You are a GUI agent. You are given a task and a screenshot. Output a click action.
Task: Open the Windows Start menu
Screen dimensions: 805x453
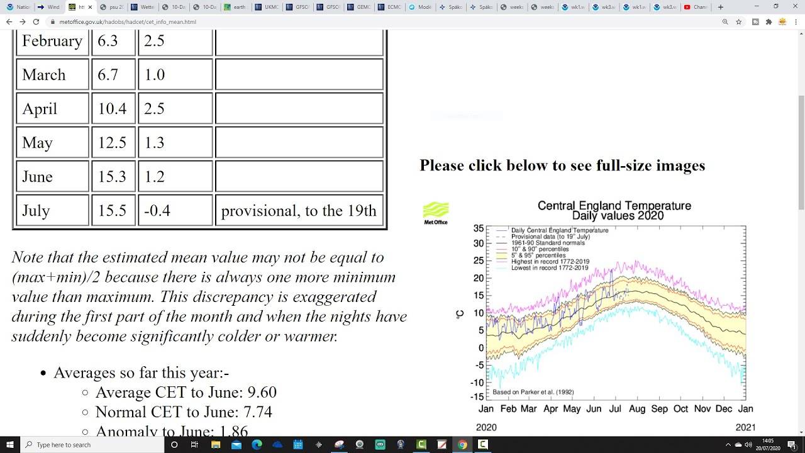click(10, 445)
